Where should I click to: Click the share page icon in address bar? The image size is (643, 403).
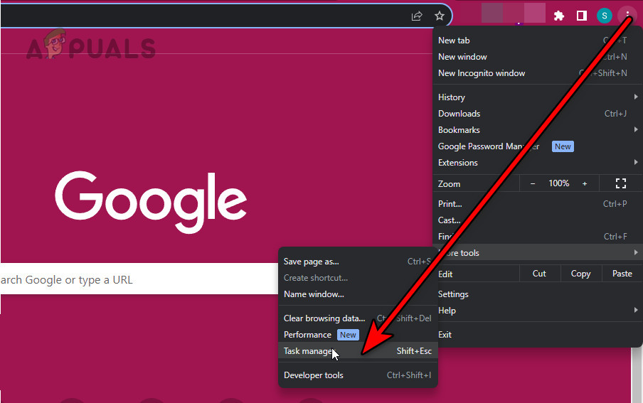click(417, 16)
